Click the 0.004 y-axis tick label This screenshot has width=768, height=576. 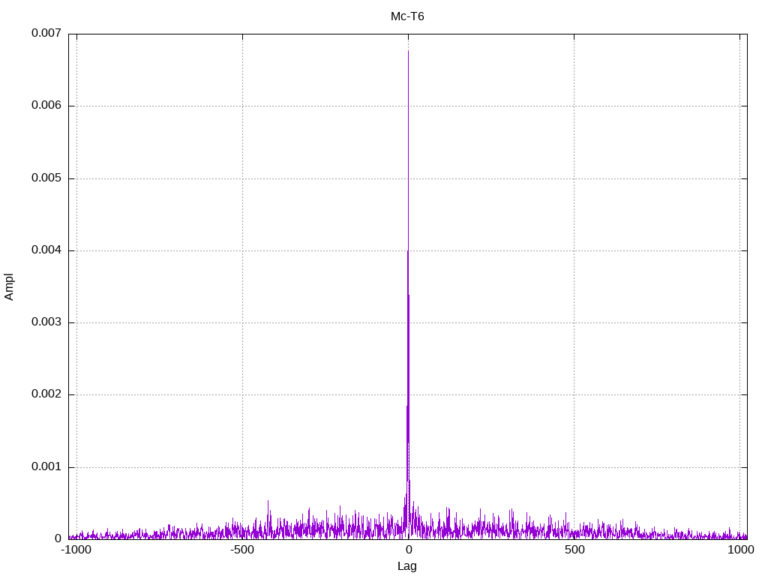coord(46,250)
